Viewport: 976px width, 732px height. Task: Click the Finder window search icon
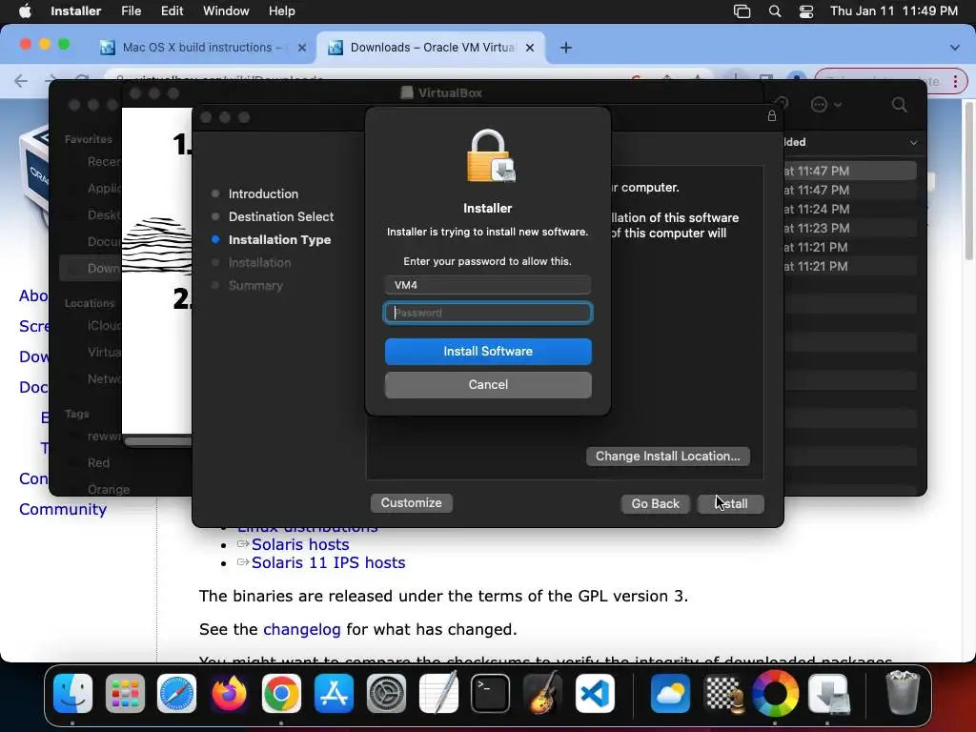pos(900,105)
